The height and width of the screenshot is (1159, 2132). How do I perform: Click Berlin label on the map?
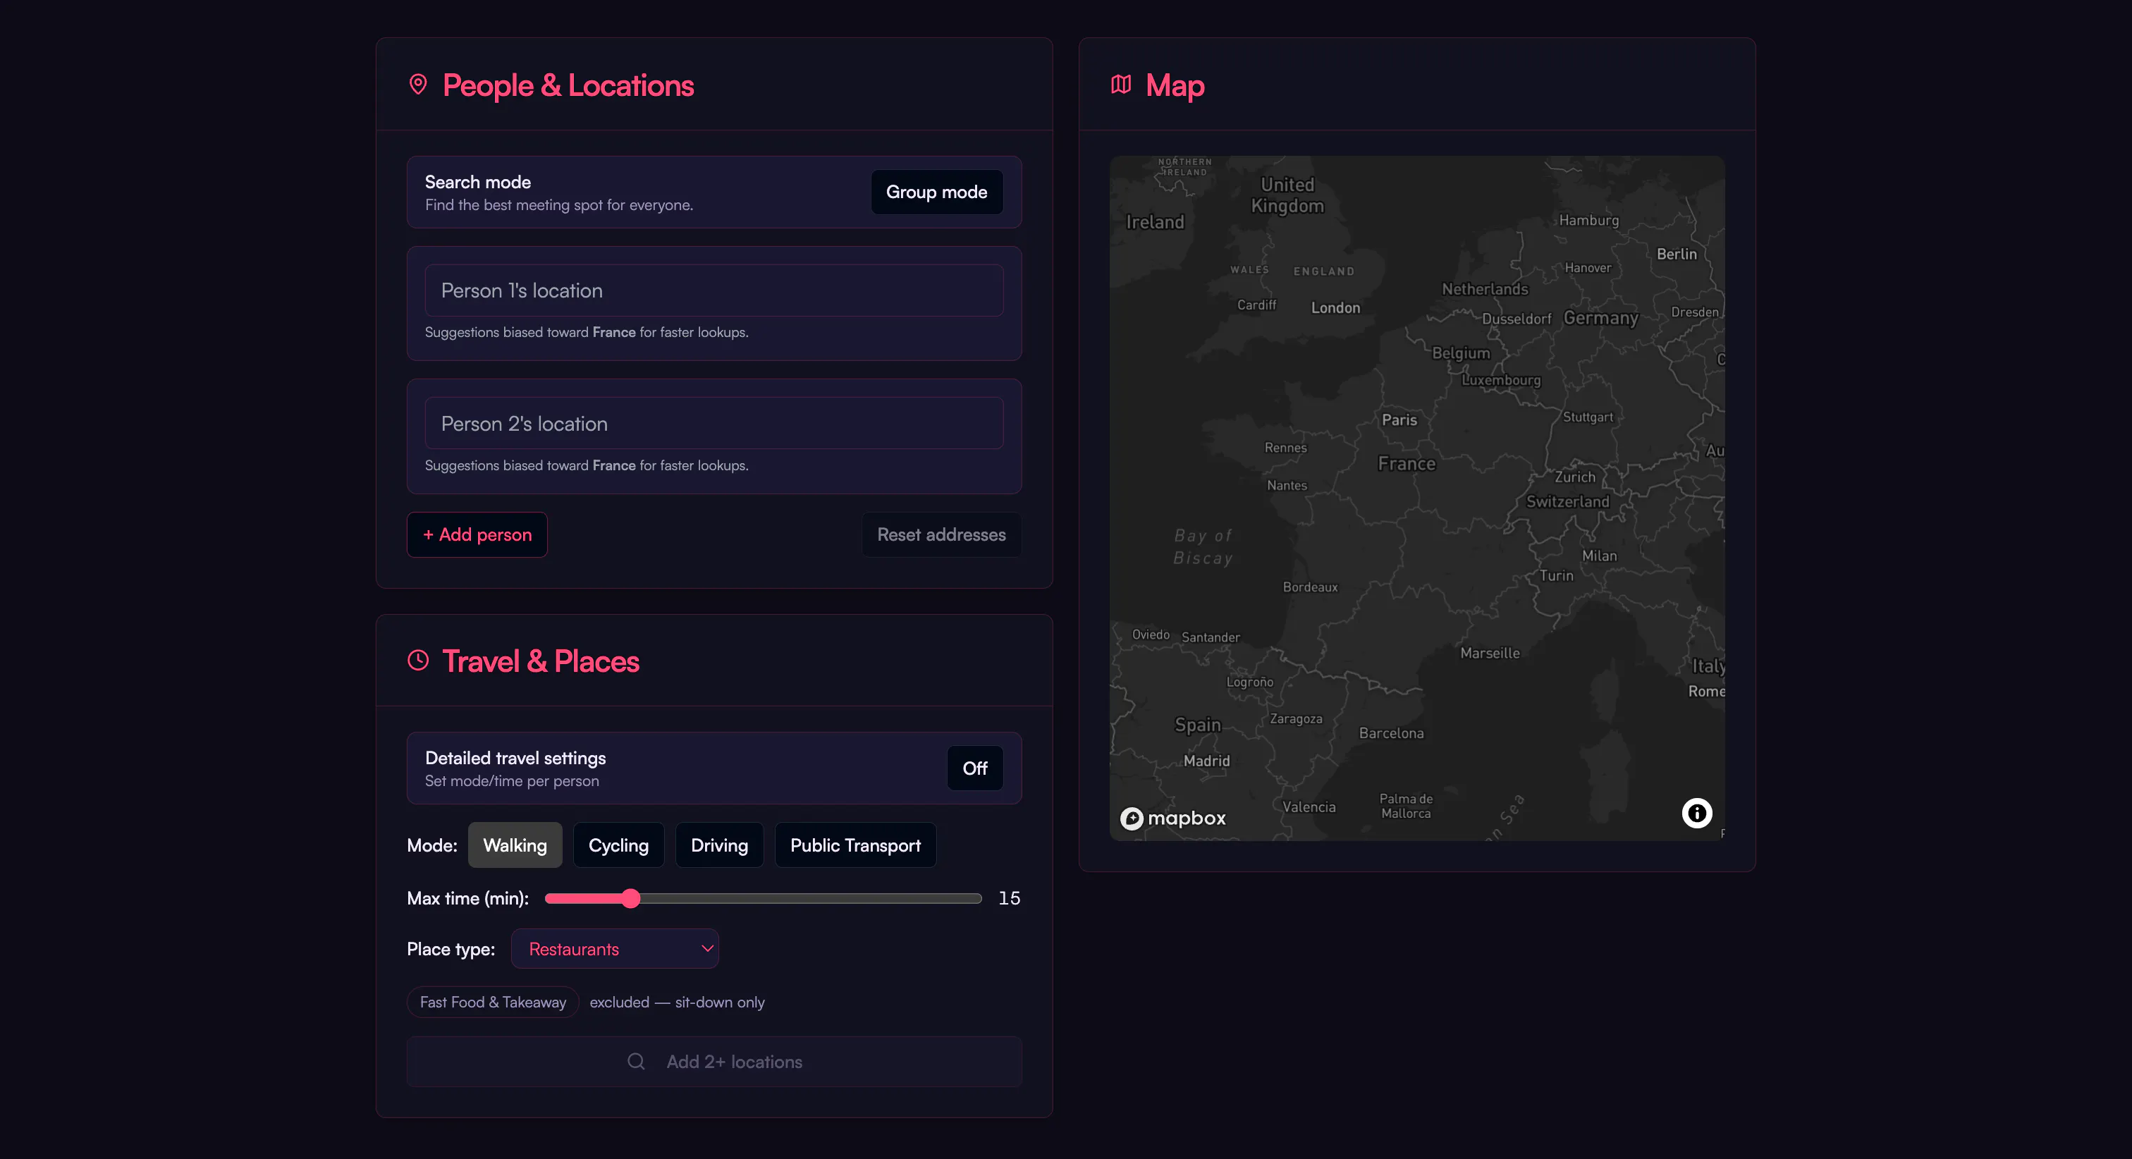point(1676,255)
